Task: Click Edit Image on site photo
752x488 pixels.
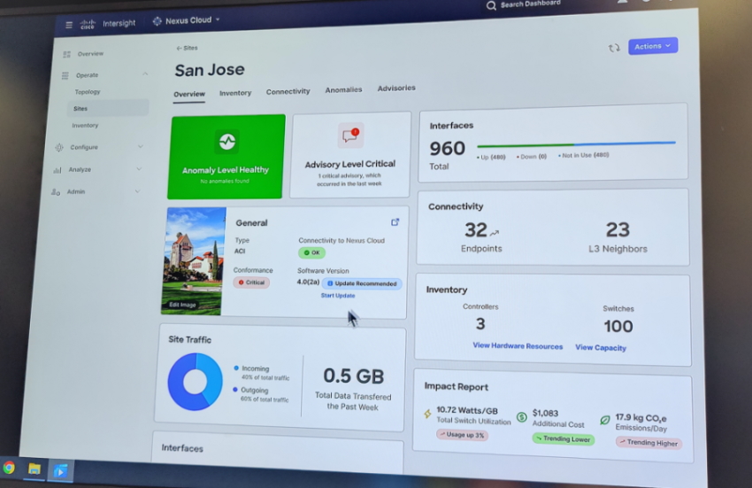Action: click(182, 305)
